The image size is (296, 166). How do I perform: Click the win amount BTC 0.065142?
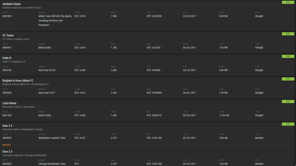154,115
